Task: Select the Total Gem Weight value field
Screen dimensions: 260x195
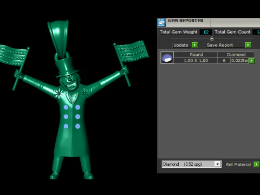Action: pyautogui.click(x=206, y=32)
